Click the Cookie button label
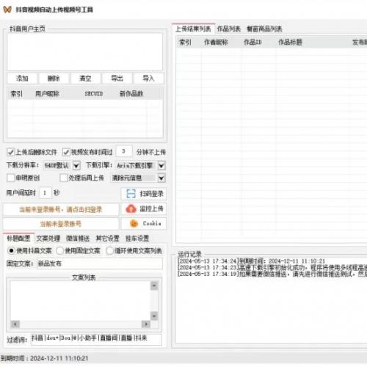 [152, 223]
